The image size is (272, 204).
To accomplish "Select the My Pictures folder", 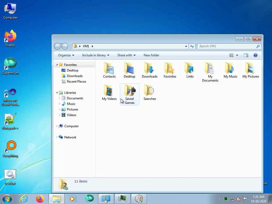I will coord(251,70).
